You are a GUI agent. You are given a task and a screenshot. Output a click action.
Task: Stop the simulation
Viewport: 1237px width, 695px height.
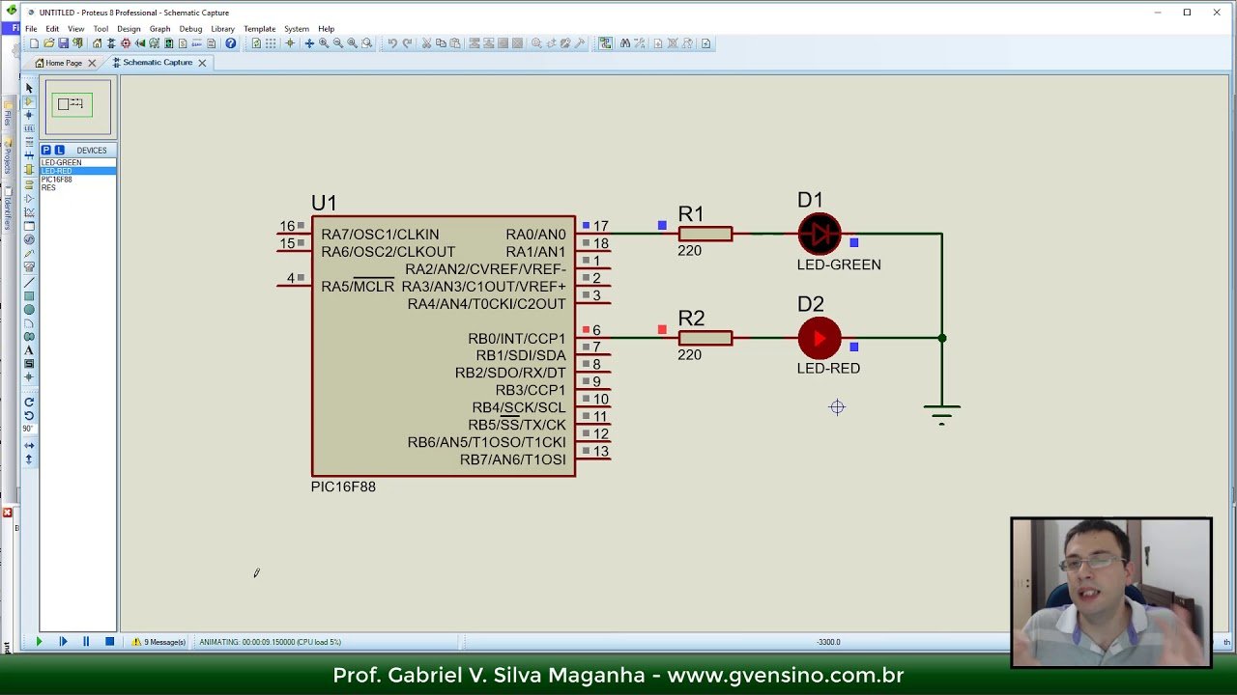tap(109, 642)
